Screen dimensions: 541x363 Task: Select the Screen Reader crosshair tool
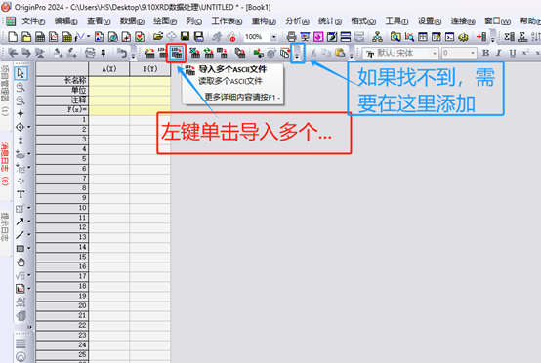pyautogui.click(x=21, y=113)
